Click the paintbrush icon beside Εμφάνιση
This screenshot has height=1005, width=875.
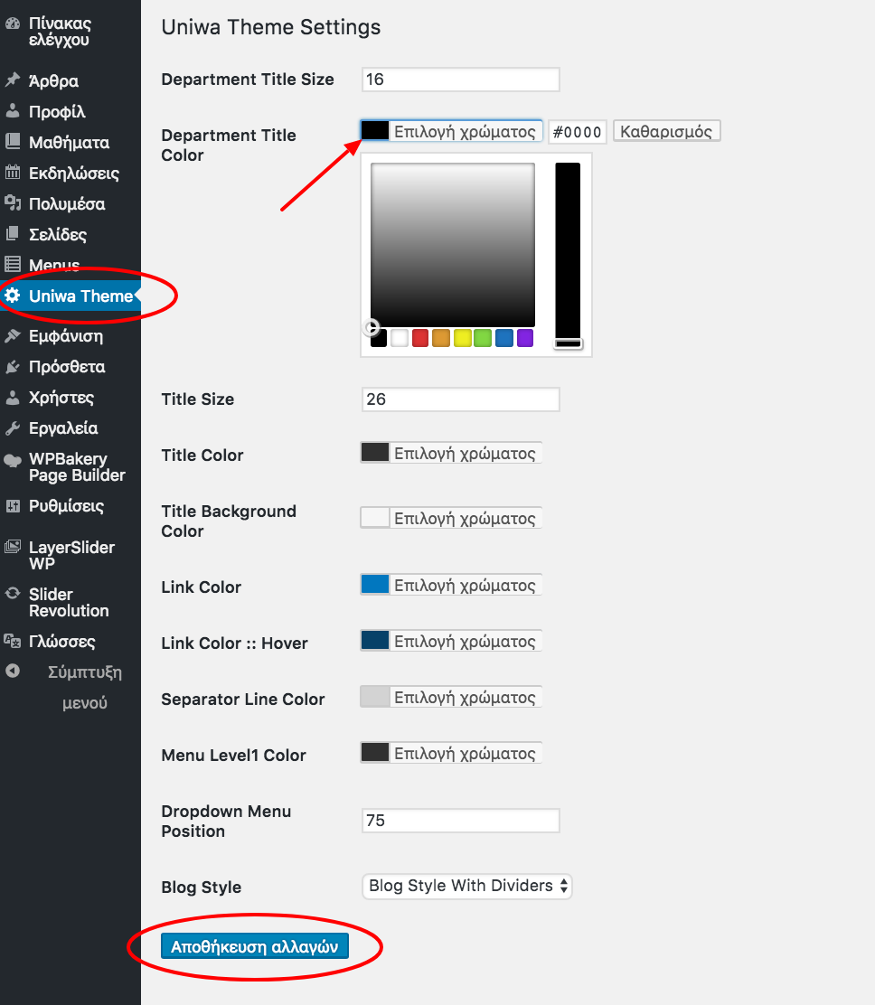pyautogui.click(x=13, y=336)
